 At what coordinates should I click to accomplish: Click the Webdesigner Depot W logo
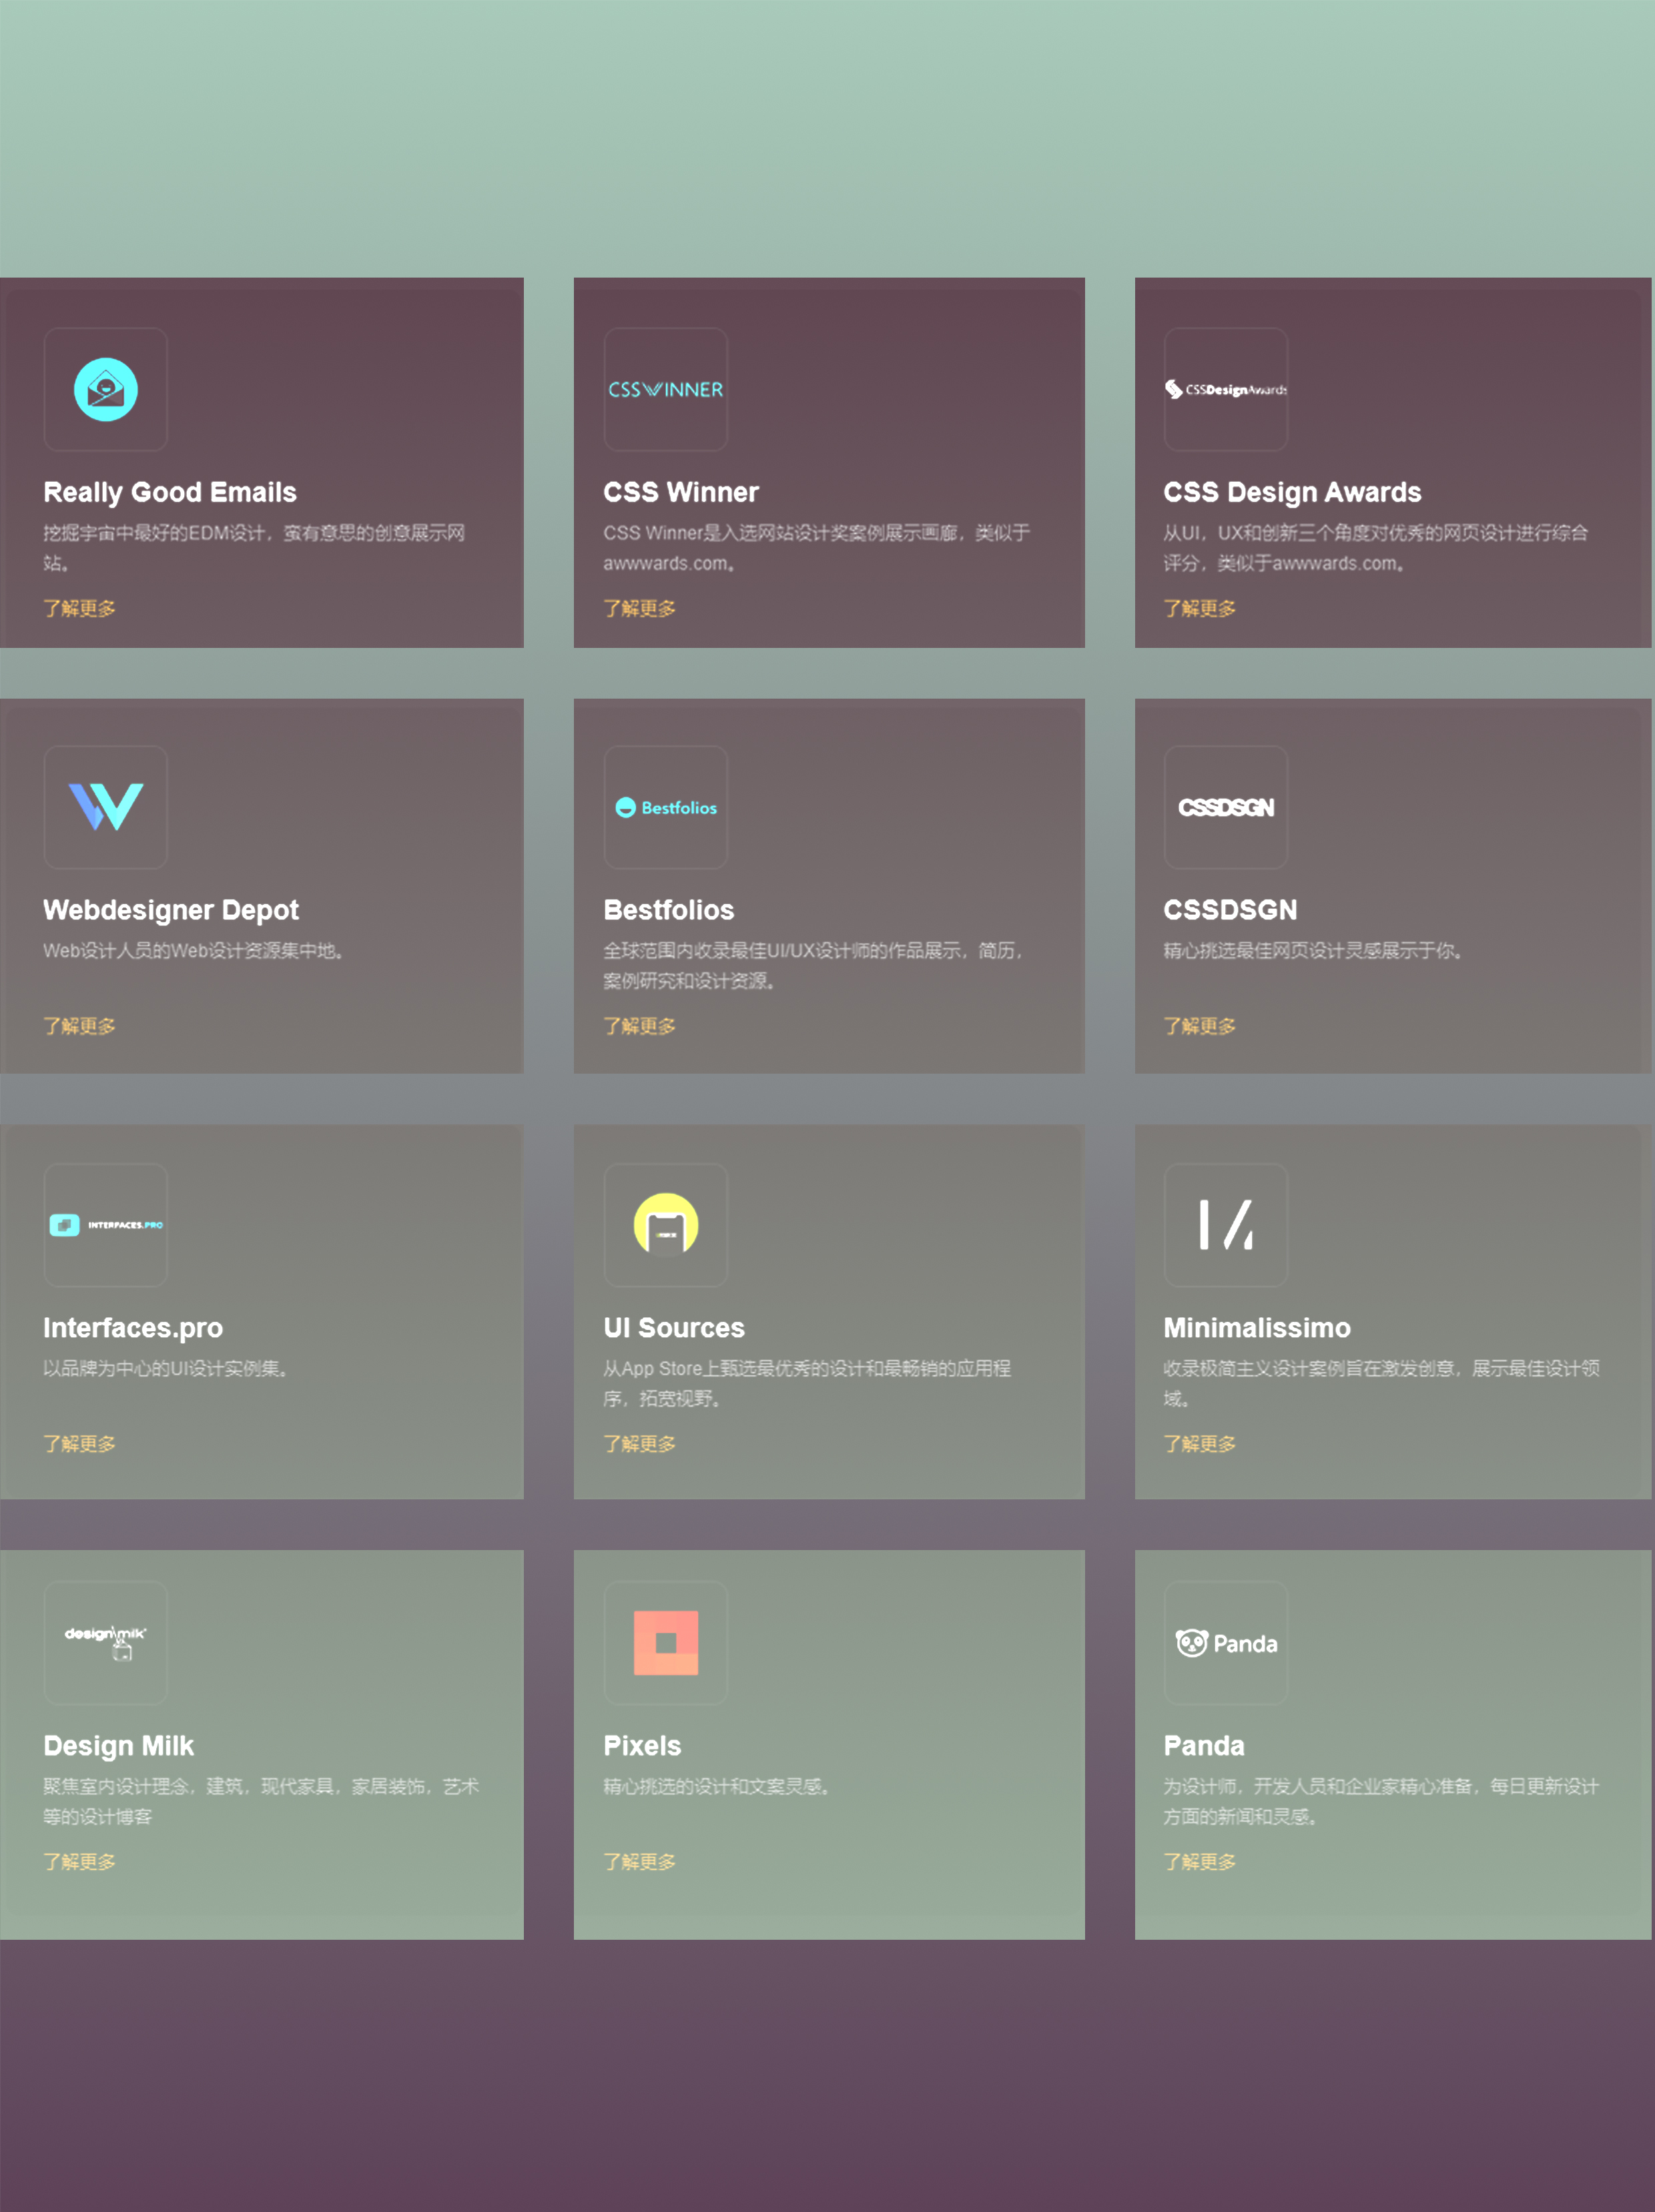(105, 807)
